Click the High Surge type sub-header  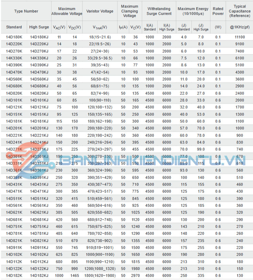tap(39, 27)
